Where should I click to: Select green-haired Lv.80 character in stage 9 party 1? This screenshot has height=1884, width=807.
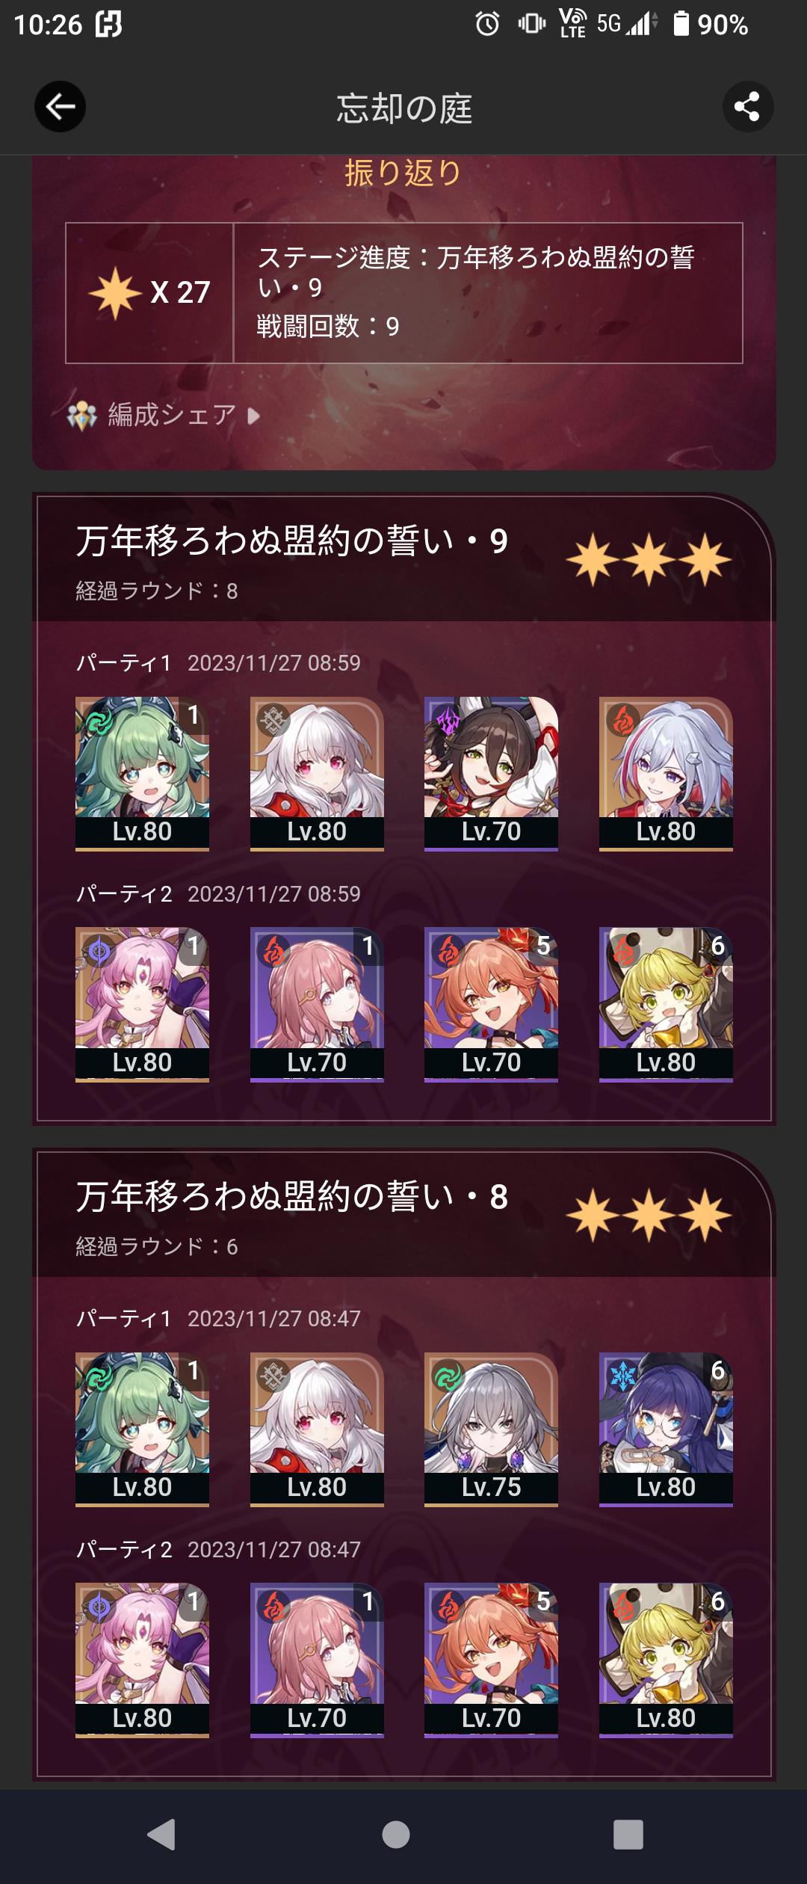[x=142, y=774]
